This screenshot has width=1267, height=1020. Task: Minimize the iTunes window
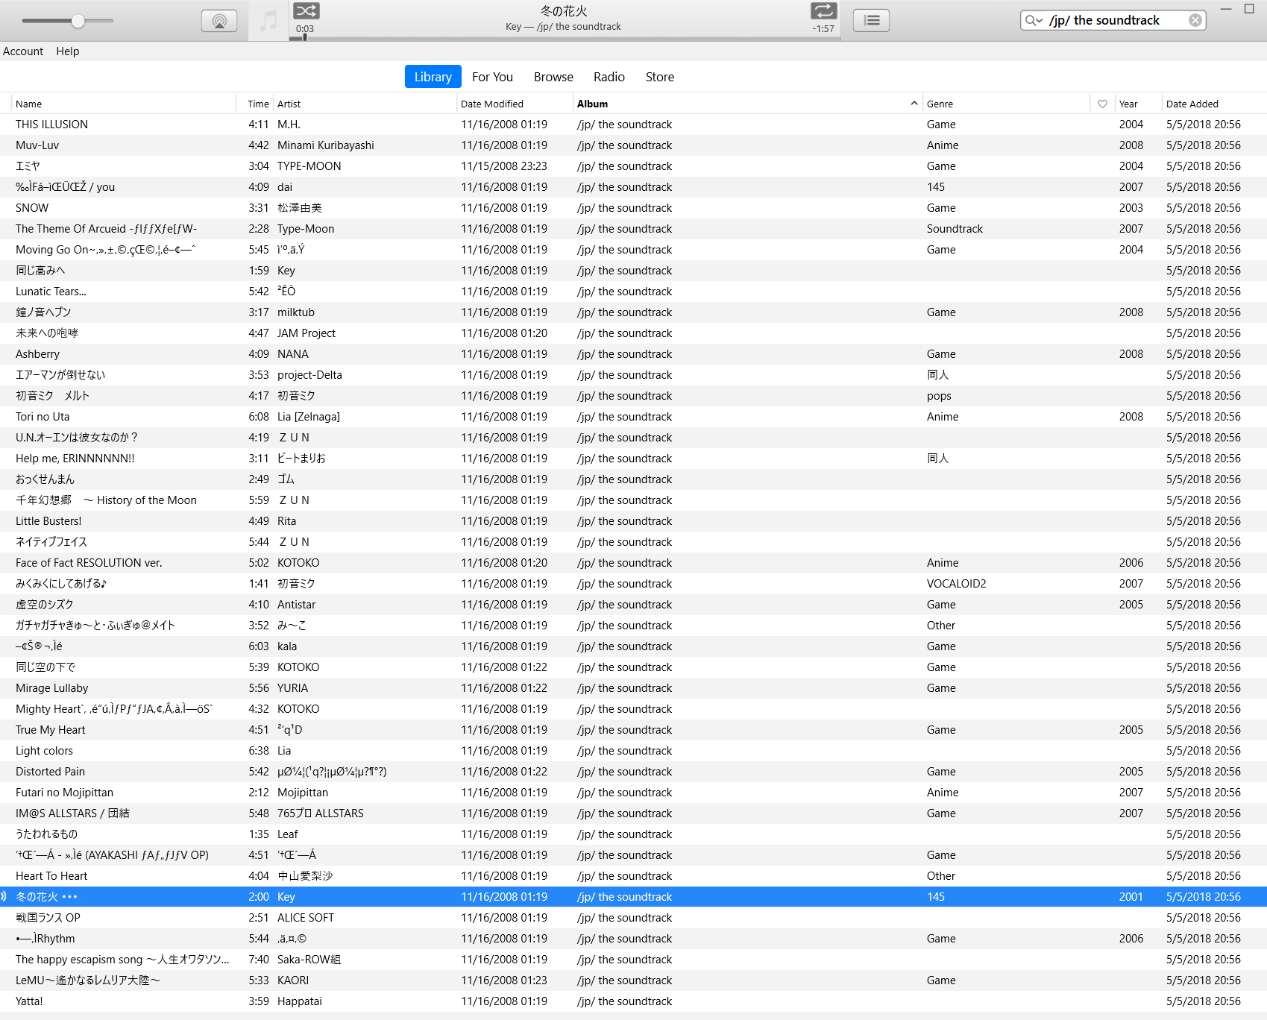pos(1226,9)
